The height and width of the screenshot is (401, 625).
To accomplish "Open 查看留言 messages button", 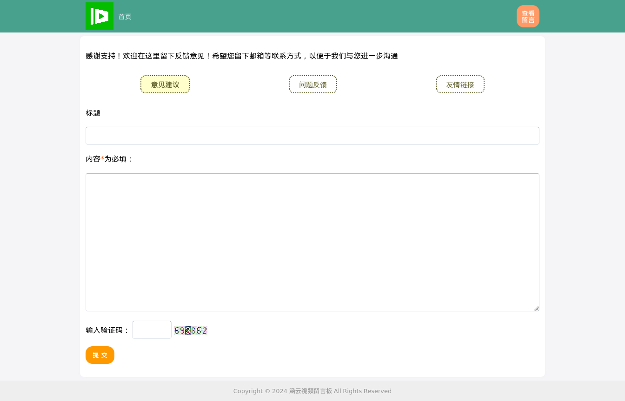I will pos(528,16).
